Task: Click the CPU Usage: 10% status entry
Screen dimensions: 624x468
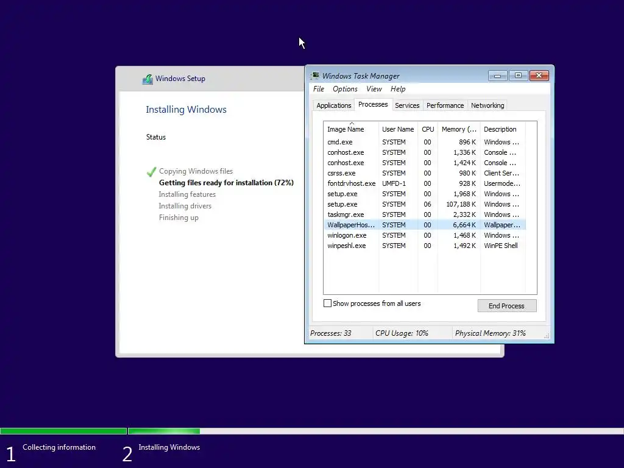Action: click(x=402, y=333)
